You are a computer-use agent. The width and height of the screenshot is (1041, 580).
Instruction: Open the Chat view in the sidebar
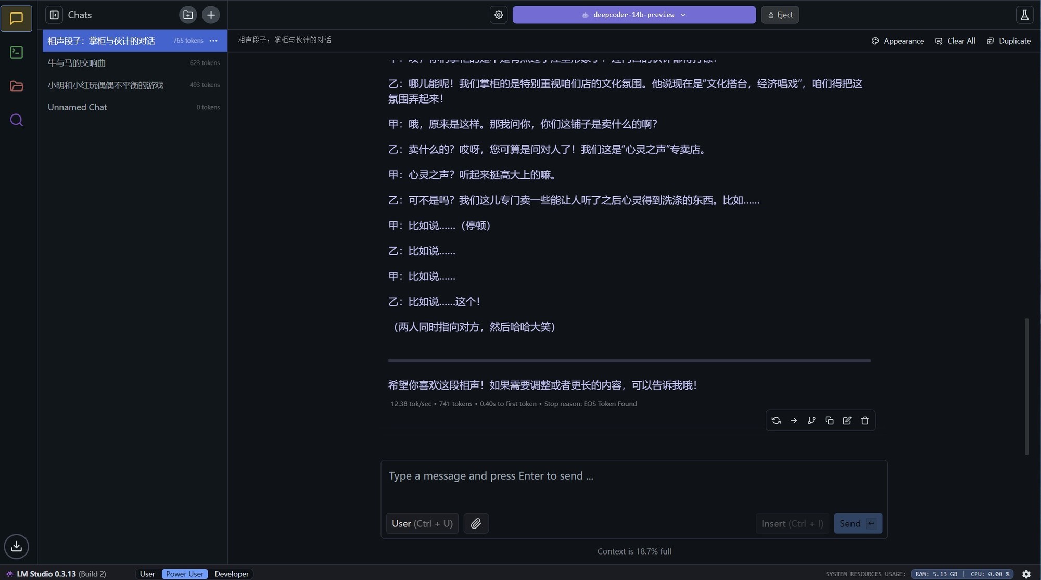(x=16, y=18)
